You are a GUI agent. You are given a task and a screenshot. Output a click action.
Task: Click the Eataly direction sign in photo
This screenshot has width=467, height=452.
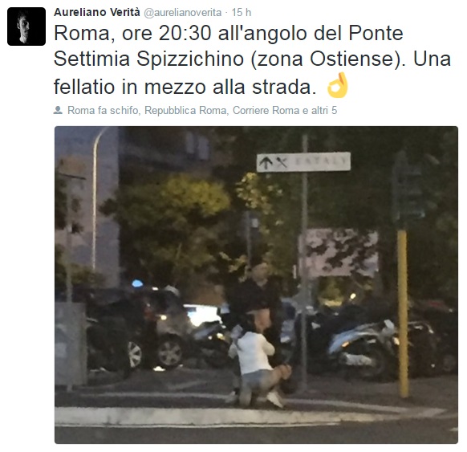(303, 162)
